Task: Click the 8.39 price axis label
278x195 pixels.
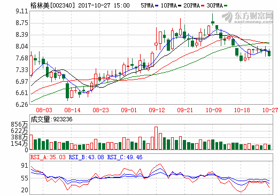Action: pos(22,35)
